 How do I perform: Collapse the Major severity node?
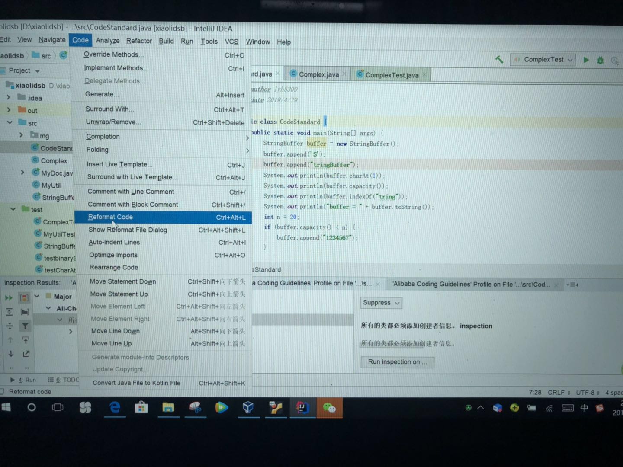(37, 296)
